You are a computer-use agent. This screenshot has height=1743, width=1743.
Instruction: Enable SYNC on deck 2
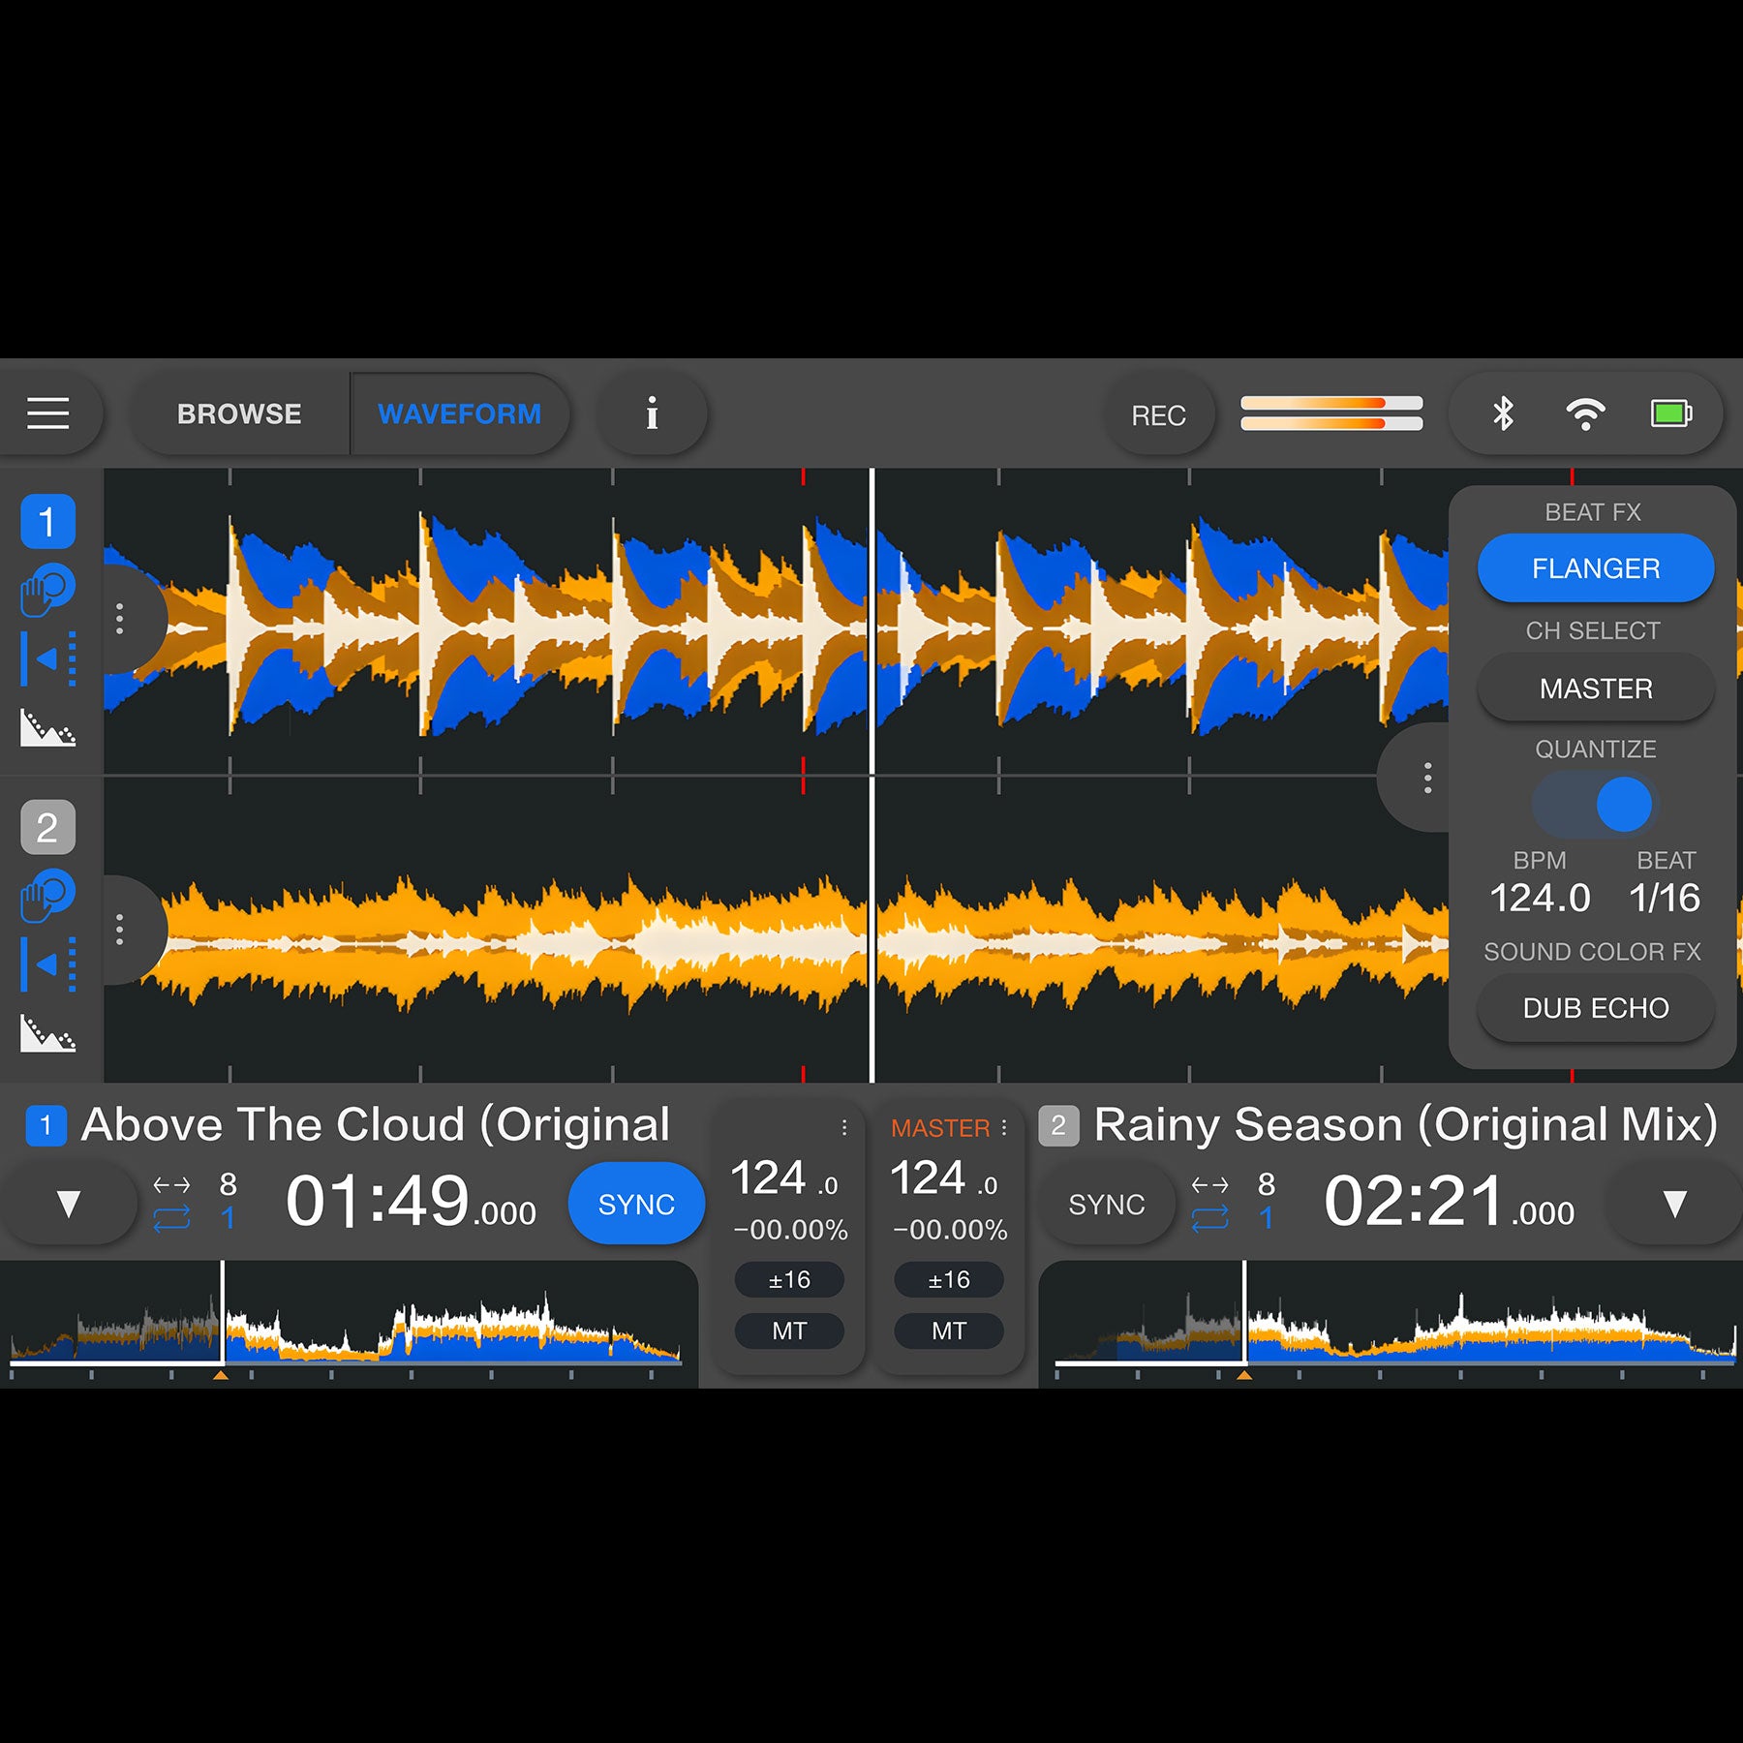tap(1106, 1204)
